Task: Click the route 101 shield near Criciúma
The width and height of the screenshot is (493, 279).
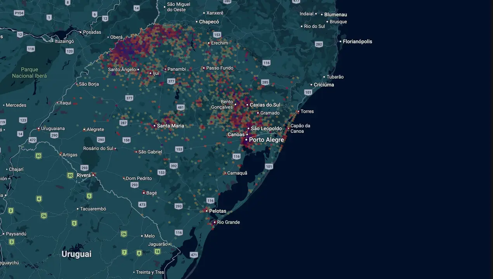Action: pyautogui.click(x=308, y=92)
